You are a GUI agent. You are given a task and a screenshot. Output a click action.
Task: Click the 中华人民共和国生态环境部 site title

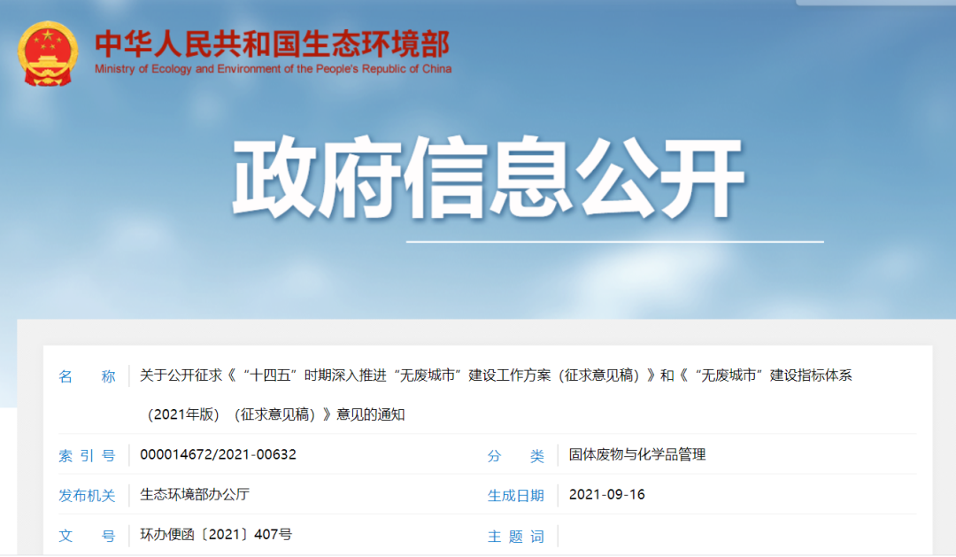(273, 43)
